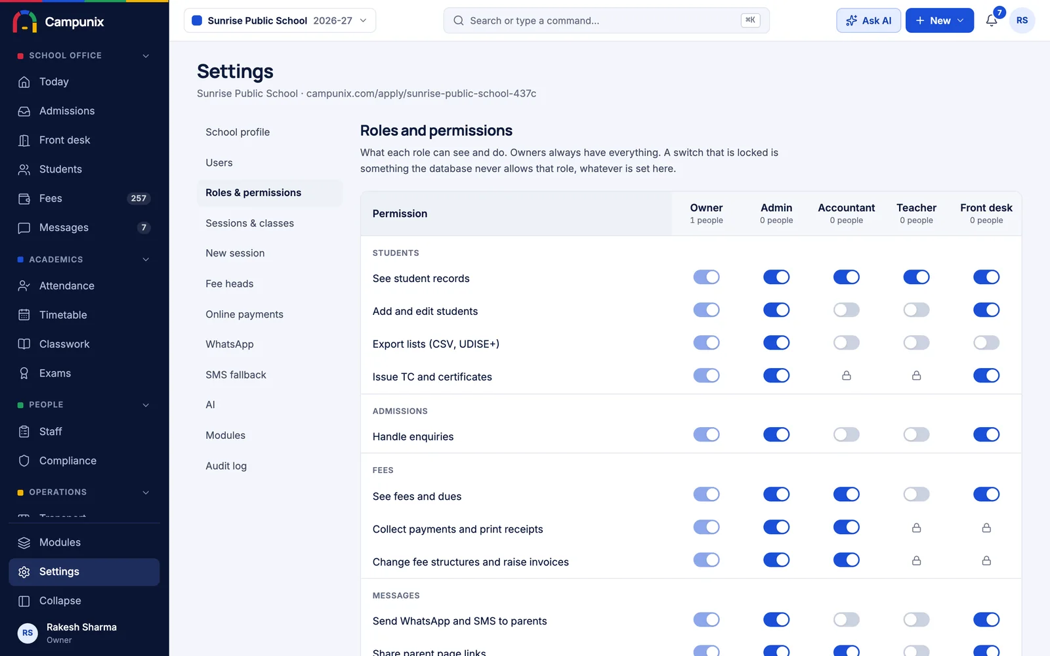
Task: Open Front desk via its sidebar icon
Action: tap(24, 140)
